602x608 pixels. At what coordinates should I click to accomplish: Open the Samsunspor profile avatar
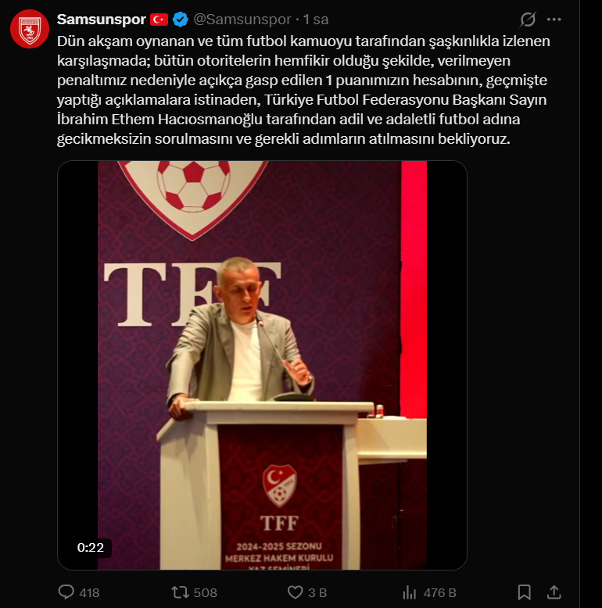tap(30, 29)
